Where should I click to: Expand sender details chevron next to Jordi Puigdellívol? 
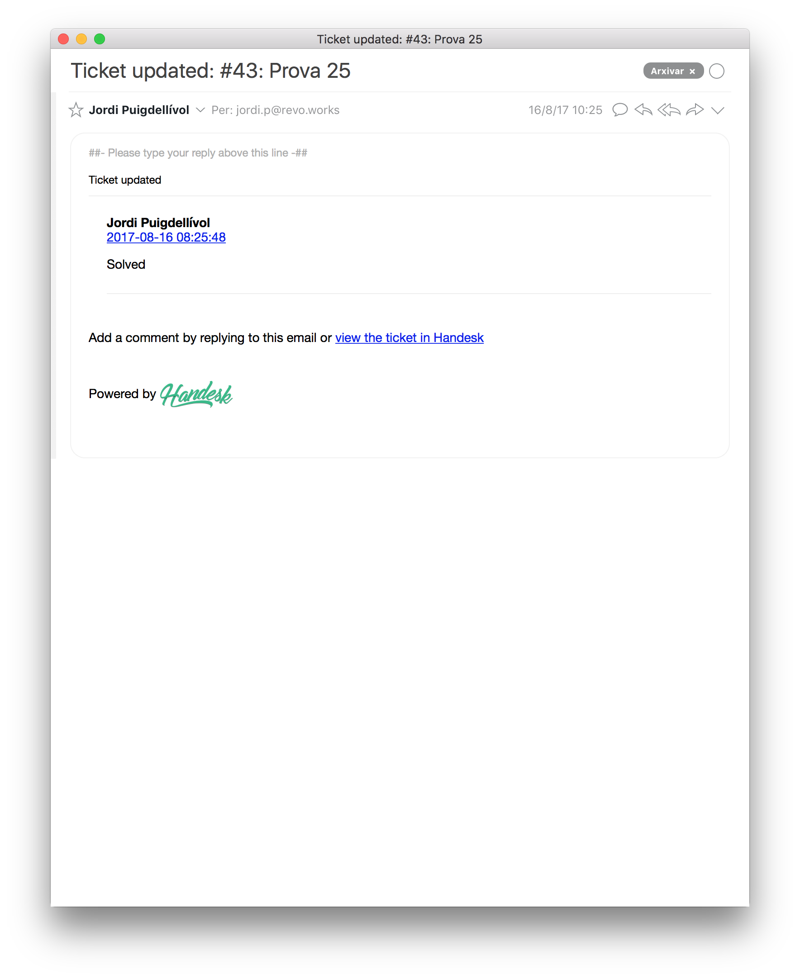pos(200,110)
